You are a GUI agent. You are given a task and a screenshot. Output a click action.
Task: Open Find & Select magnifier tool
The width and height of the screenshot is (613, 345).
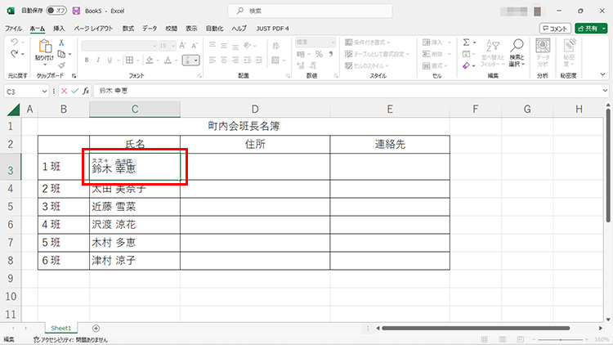[516, 47]
